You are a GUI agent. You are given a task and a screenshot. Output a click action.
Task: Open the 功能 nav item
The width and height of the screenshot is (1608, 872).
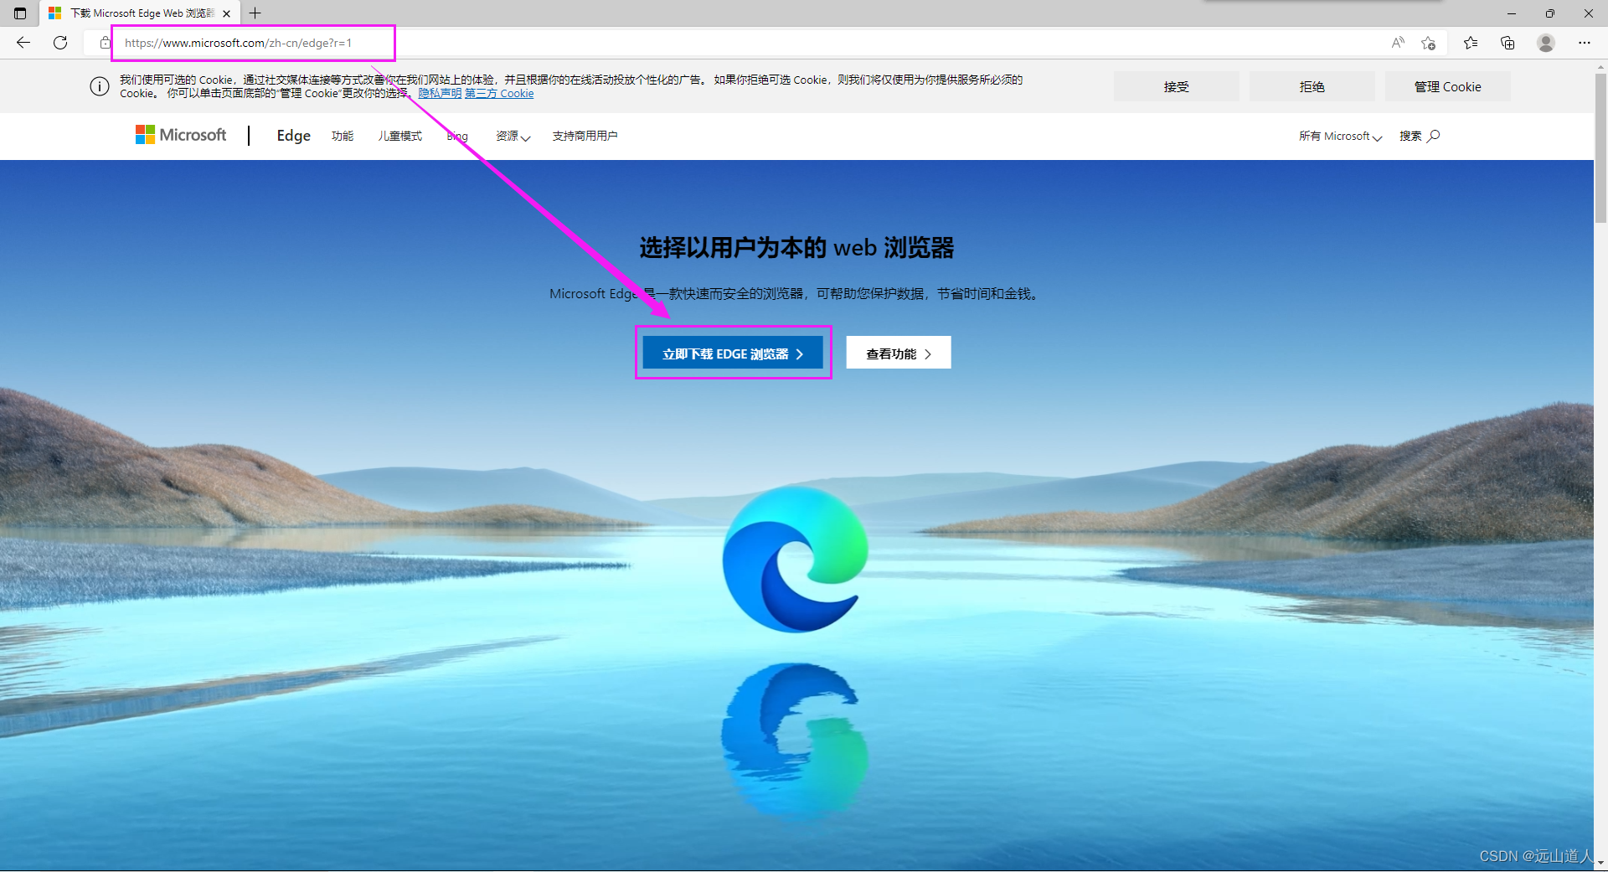click(343, 136)
